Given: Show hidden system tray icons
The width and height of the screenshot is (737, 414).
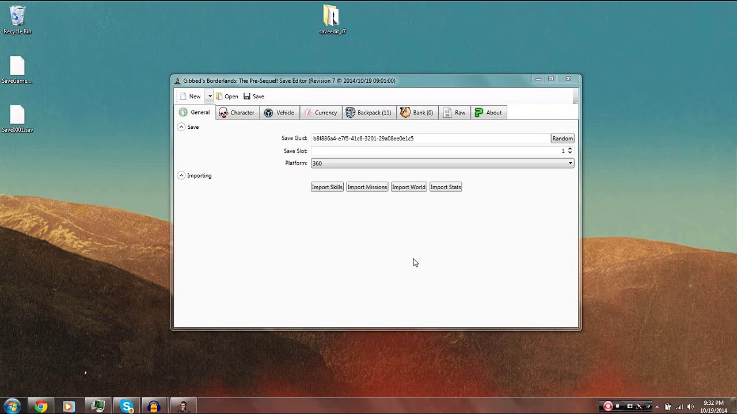Looking at the screenshot, I should pos(657,407).
